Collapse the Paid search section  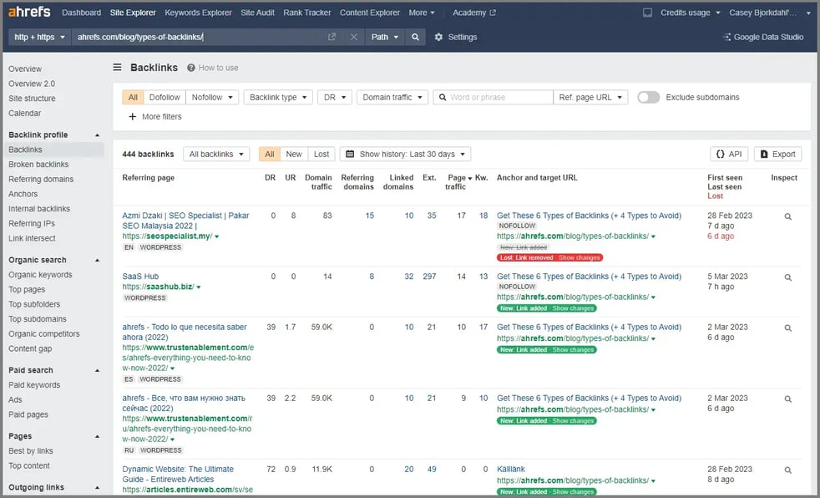[97, 371]
